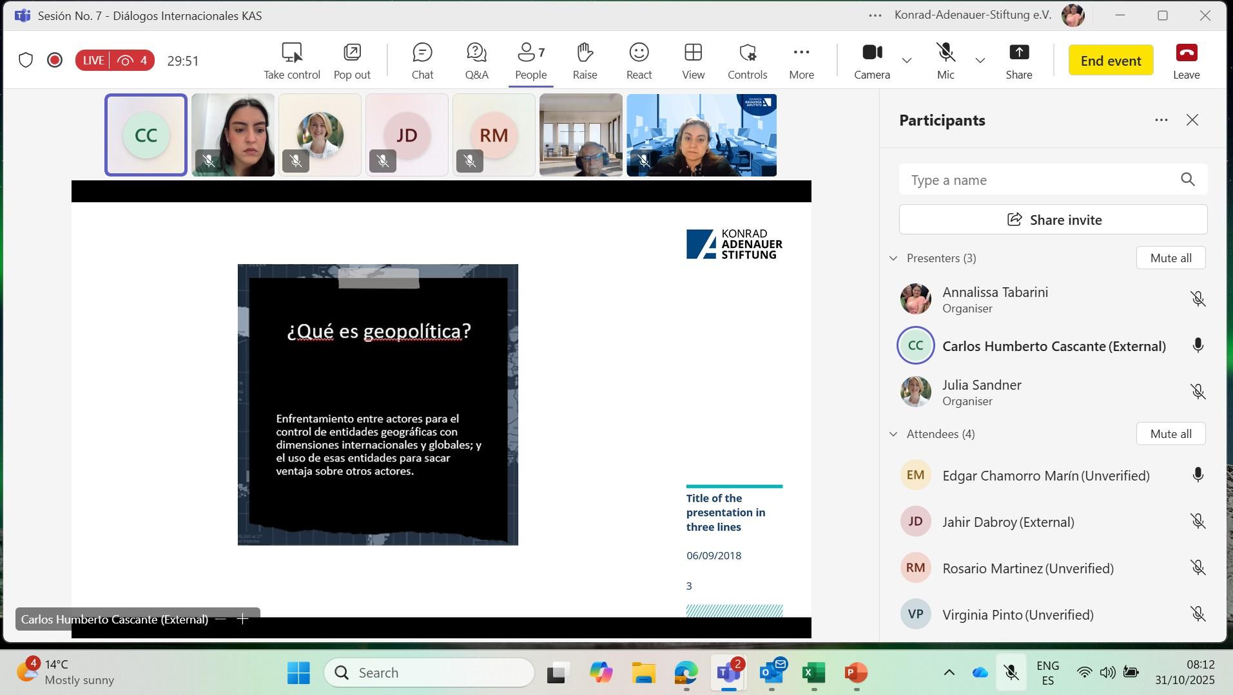
Task: Click the End event button
Action: pyautogui.click(x=1111, y=61)
